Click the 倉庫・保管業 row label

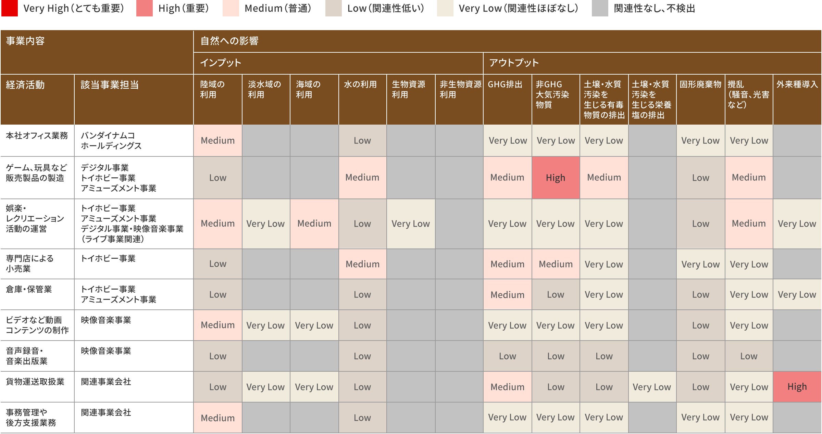tap(37, 294)
